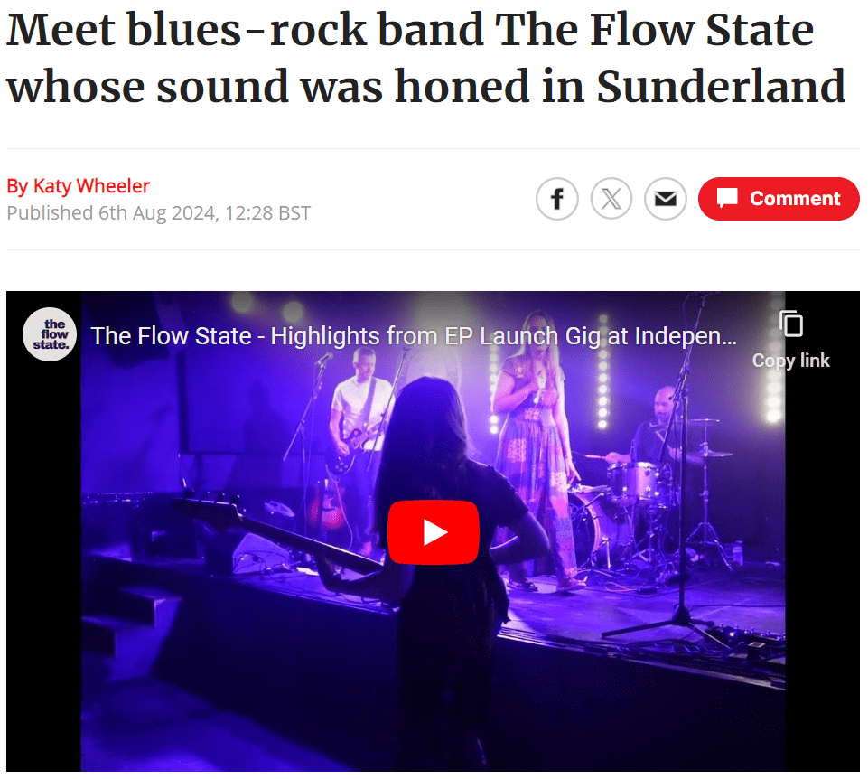Click the "Copy link" text label
The height and width of the screenshot is (779, 868).
(790, 361)
